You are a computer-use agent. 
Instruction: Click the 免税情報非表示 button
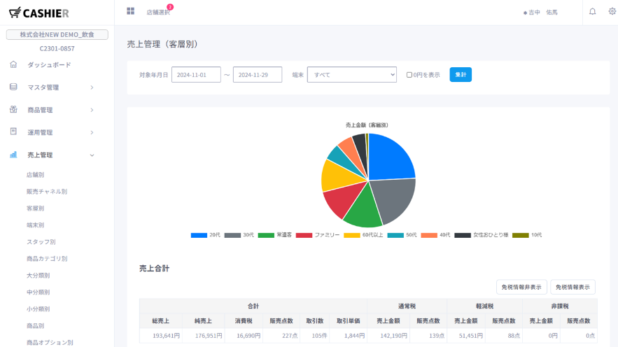(521, 287)
